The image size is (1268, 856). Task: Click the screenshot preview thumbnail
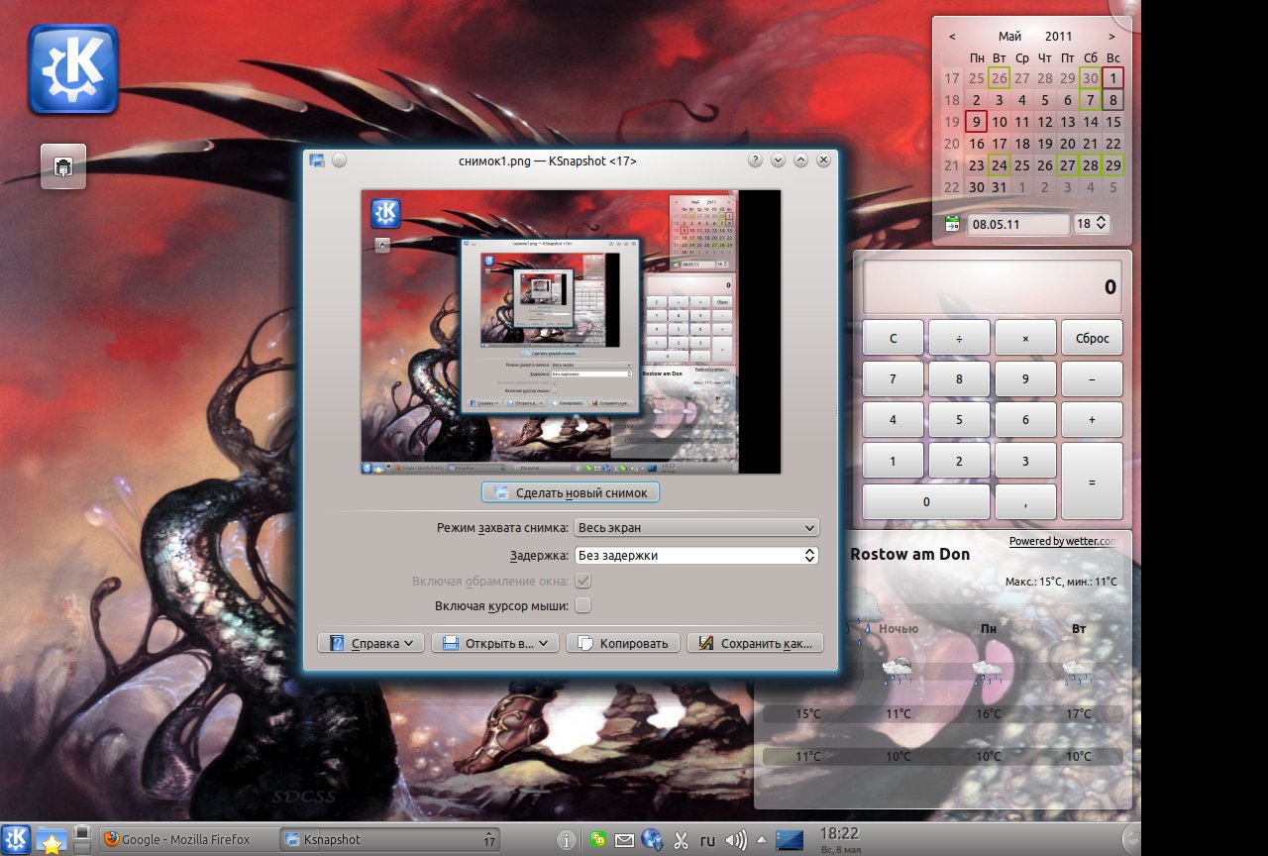pyautogui.click(x=571, y=332)
